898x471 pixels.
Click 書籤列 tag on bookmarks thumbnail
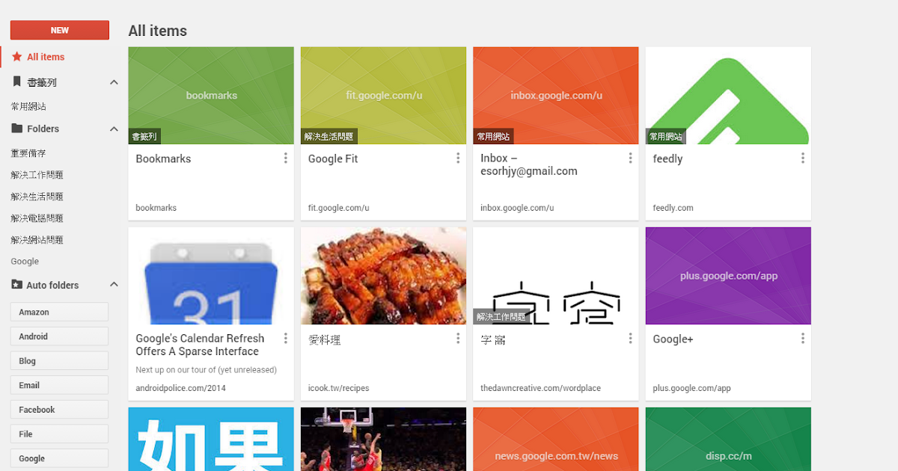pos(144,137)
